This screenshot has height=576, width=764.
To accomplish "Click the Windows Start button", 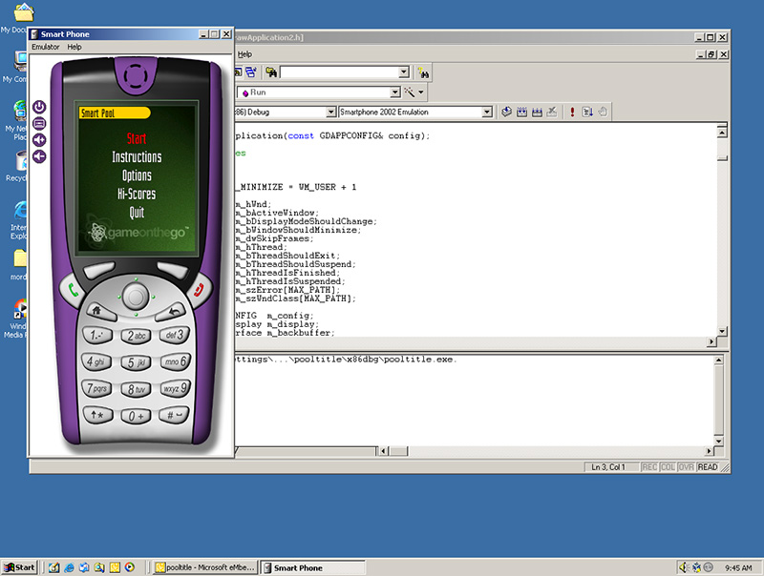I will click(x=19, y=567).
